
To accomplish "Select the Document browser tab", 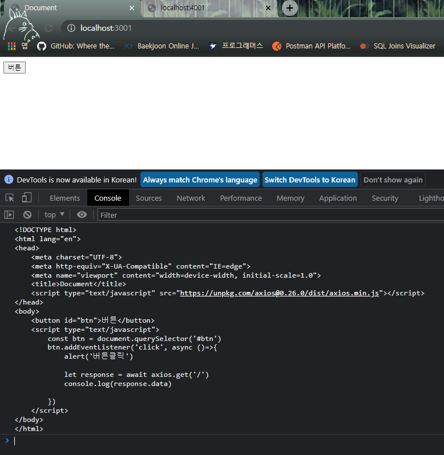I will pyautogui.click(x=72, y=8).
